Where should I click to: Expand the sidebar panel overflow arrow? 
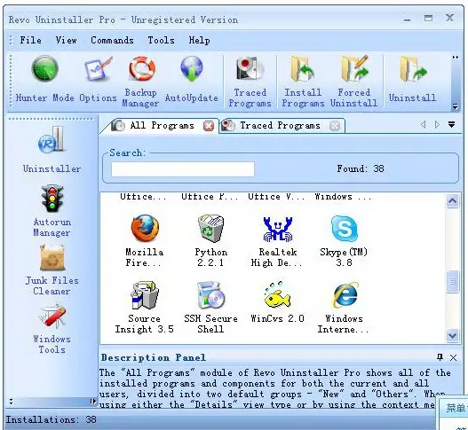[x=93, y=402]
